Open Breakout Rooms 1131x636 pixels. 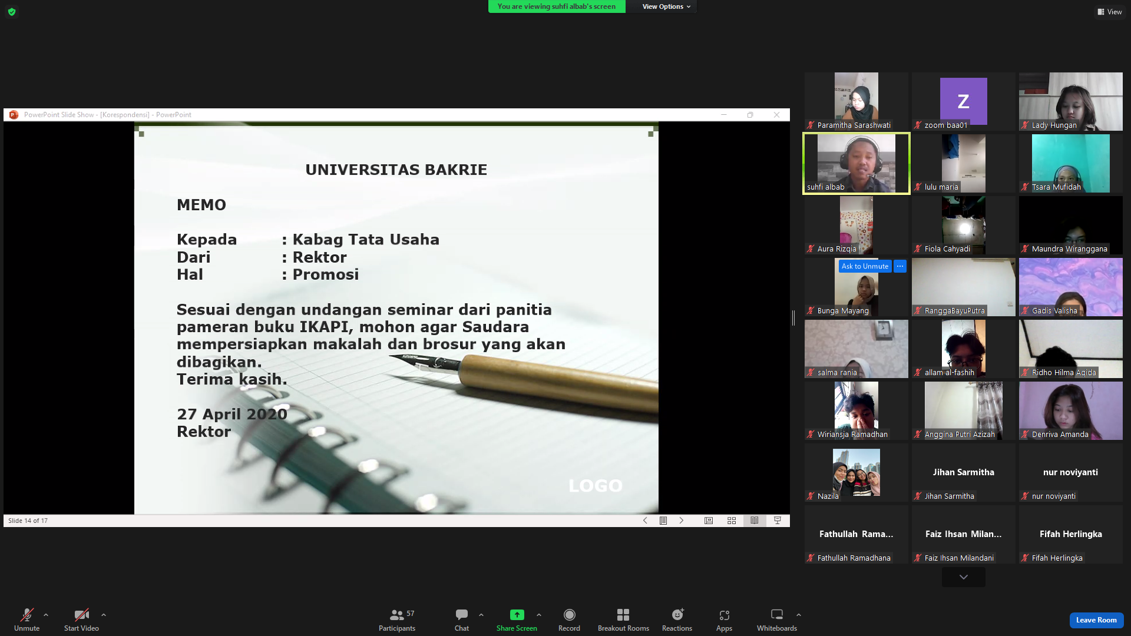click(623, 620)
